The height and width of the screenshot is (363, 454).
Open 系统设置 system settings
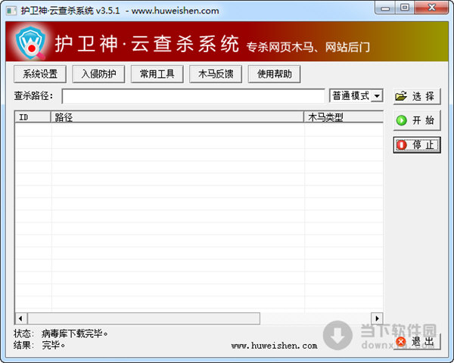[x=40, y=74]
